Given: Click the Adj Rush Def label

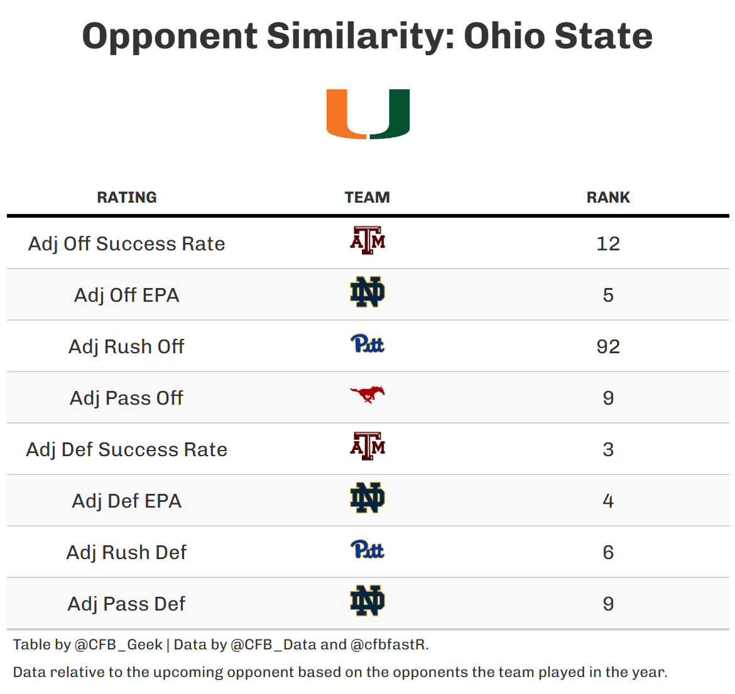Looking at the screenshot, I should point(127,552).
